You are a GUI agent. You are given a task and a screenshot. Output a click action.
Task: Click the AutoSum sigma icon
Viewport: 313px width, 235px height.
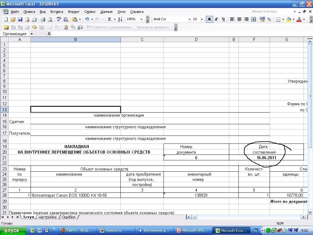(x=109, y=19)
